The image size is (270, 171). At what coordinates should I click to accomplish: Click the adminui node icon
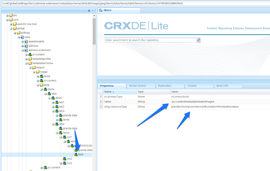click(26, 46)
